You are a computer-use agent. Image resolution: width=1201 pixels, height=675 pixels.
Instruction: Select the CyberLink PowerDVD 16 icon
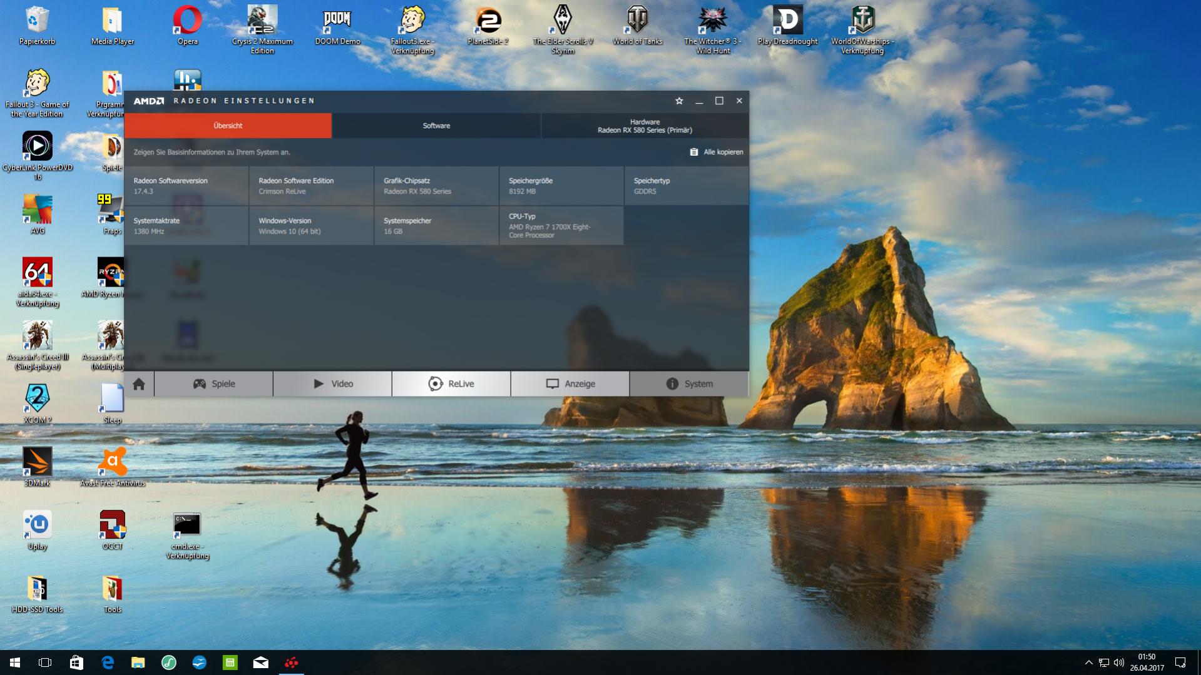point(38,156)
